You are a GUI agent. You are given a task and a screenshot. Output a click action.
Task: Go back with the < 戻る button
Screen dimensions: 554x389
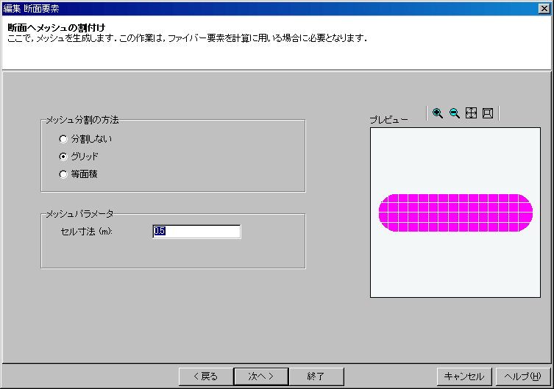click(206, 376)
